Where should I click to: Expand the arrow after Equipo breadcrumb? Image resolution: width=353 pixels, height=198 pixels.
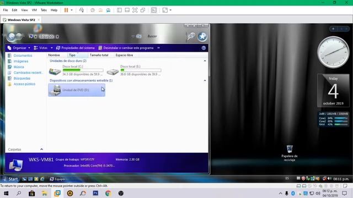coord(57,36)
